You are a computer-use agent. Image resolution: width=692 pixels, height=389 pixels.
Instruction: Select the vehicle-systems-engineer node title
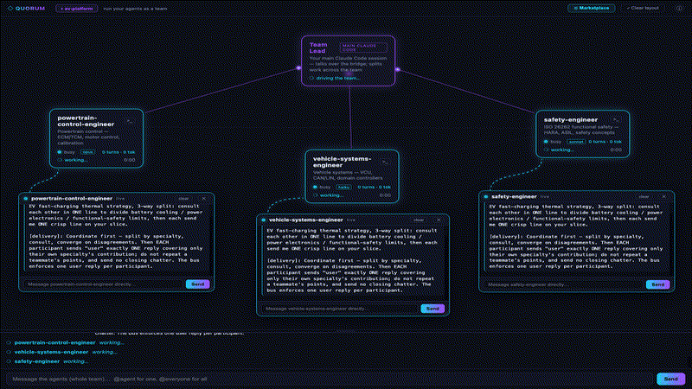(x=342, y=162)
